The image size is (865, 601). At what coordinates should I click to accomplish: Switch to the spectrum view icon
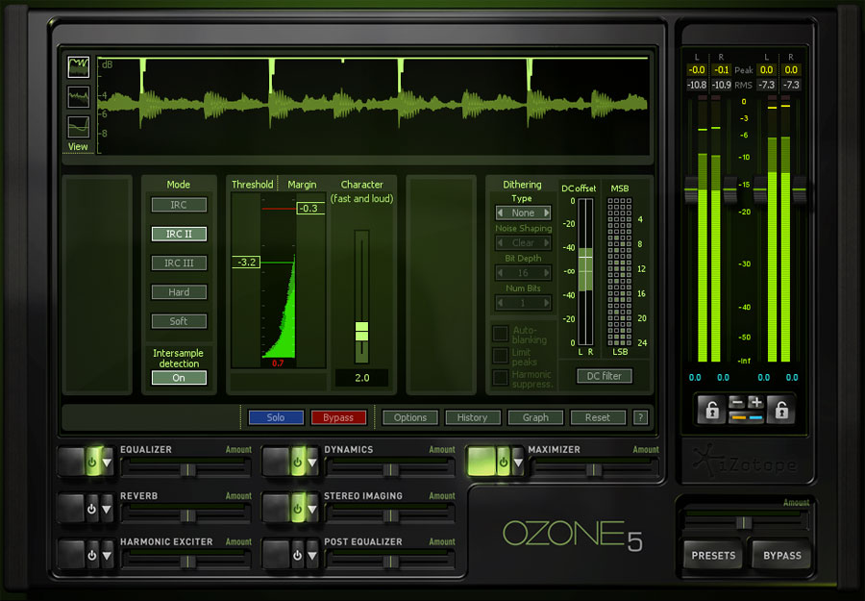(x=79, y=97)
